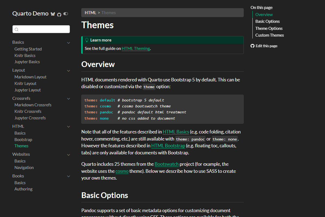Open the HTML breadcrumb link
325x217 pixels.
(90, 12)
